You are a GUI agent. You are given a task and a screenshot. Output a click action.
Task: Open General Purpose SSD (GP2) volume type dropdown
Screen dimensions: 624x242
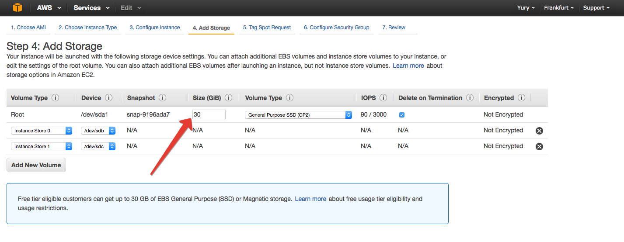298,115
